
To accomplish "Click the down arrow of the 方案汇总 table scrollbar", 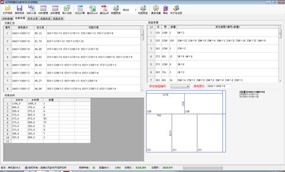I will [142, 90].
